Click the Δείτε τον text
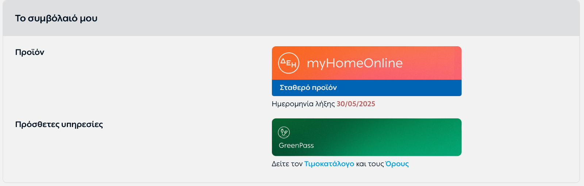This screenshot has height=186, width=584. tap(287, 164)
